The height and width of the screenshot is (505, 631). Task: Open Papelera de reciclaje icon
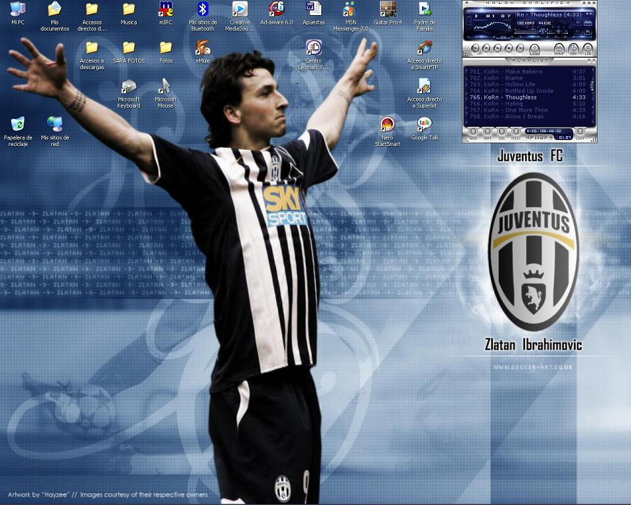tap(18, 132)
